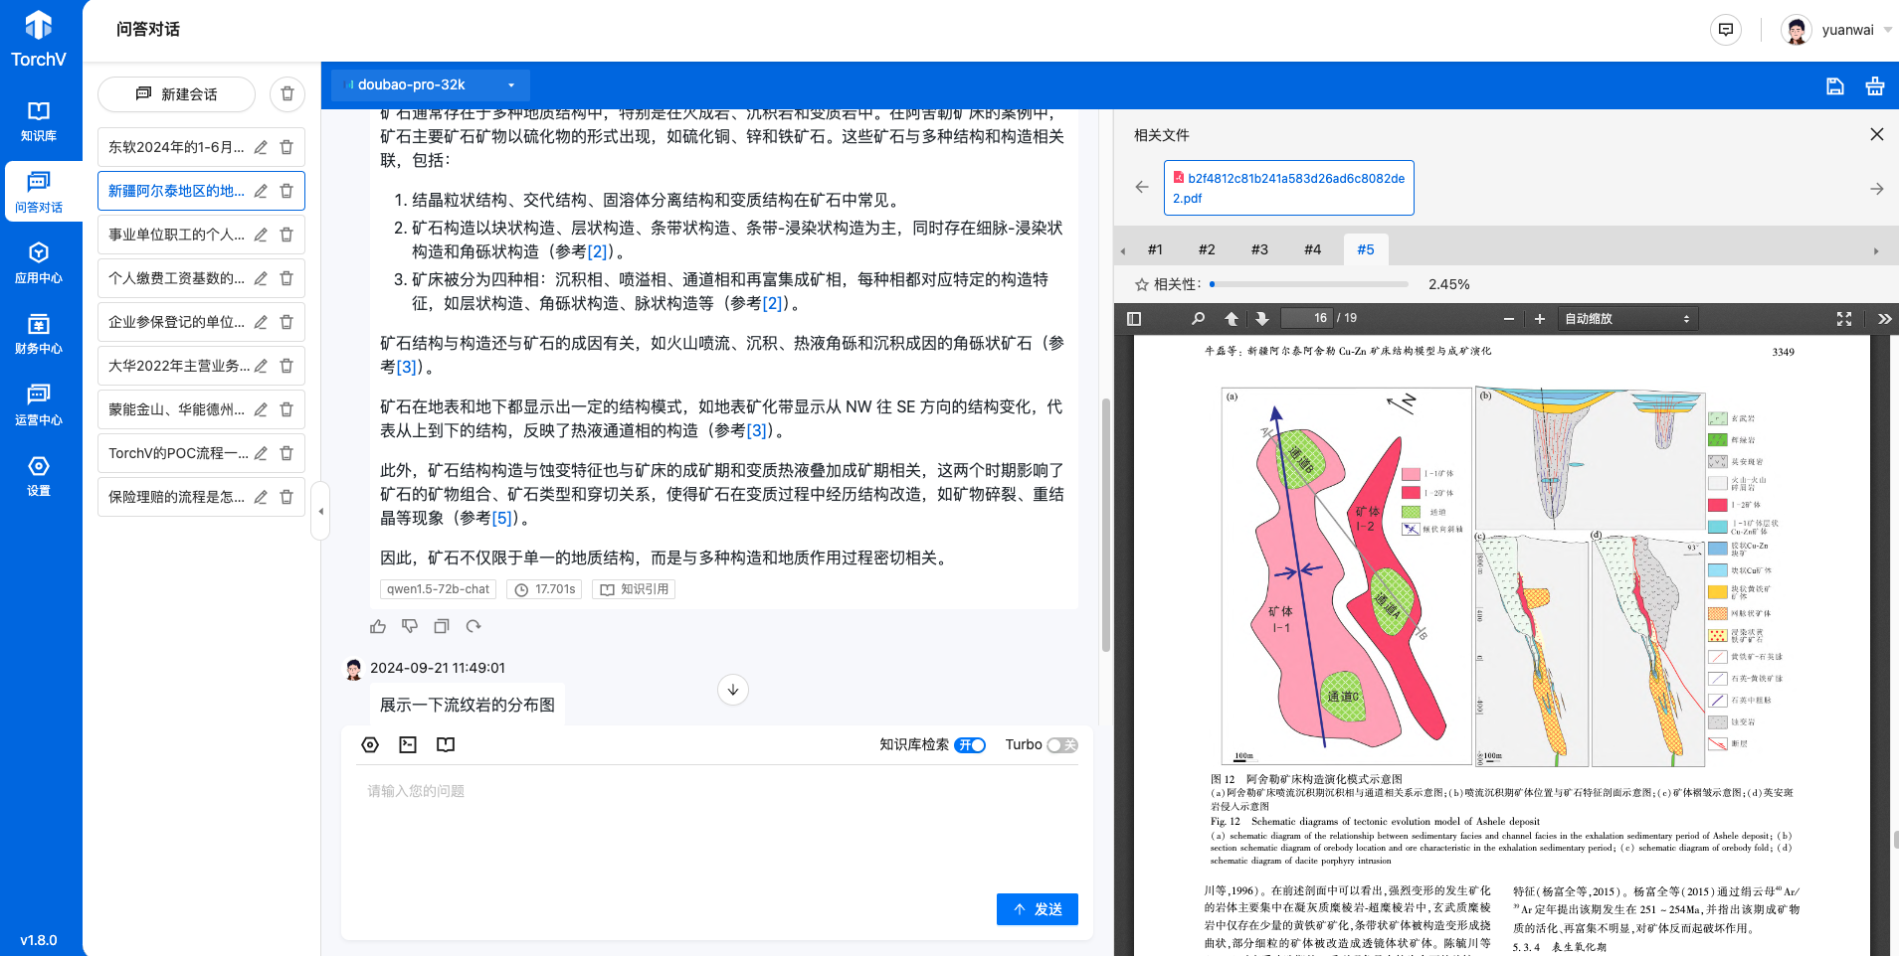Zoom in the PDF with plus button
The width and height of the screenshot is (1899, 956).
pos(1539,319)
